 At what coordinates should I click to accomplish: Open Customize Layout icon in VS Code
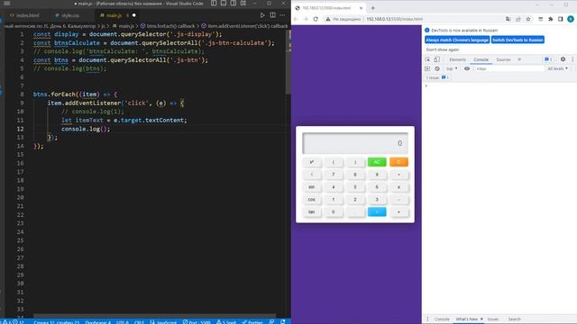[x=243, y=4]
